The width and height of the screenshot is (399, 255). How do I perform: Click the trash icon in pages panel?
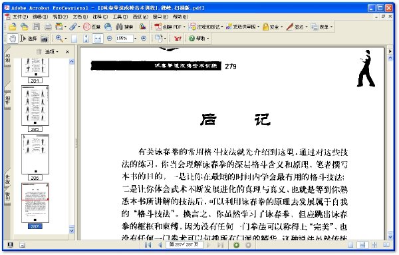pyautogui.click(x=39, y=52)
